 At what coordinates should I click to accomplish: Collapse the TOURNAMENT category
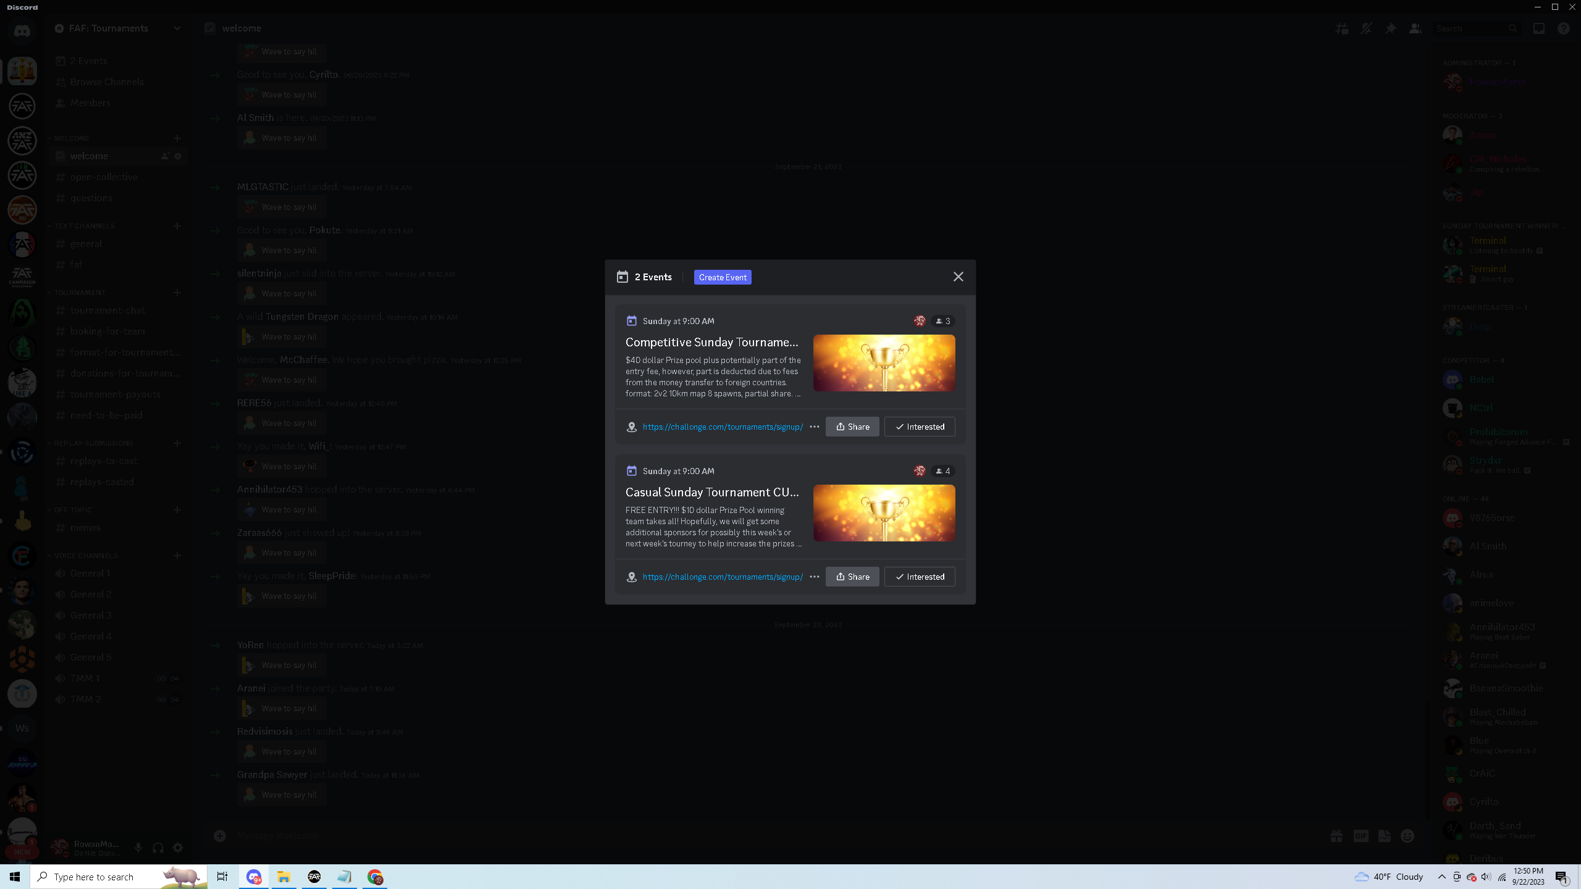(80, 293)
